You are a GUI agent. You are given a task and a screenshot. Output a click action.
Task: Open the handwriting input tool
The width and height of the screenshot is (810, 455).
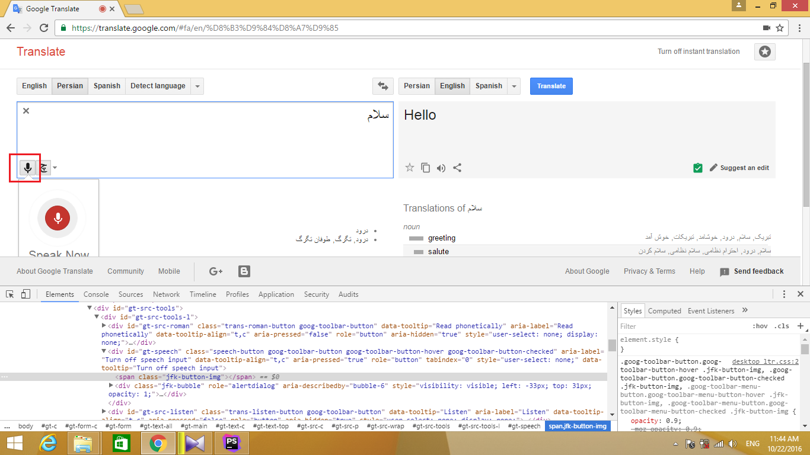[x=43, y=168]
